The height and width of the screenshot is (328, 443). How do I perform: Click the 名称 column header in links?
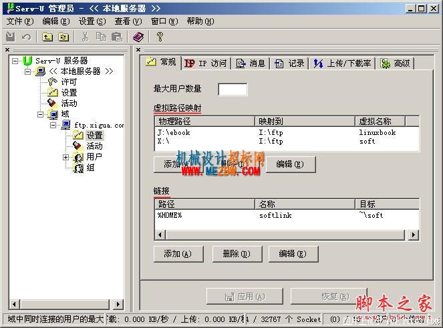point(305,204)
